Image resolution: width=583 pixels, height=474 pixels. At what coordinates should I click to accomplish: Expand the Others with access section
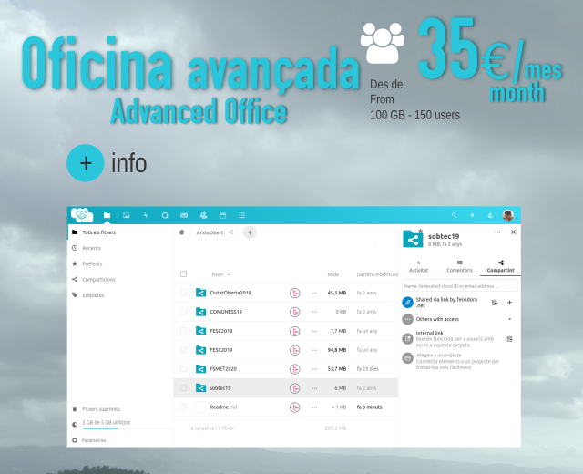[x=509, y=319]
